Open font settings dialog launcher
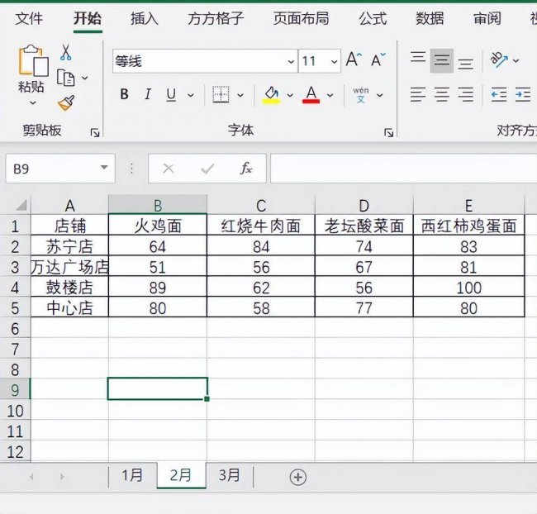The width and height of the screenshot is (537, 514). [x=388, y=132]
